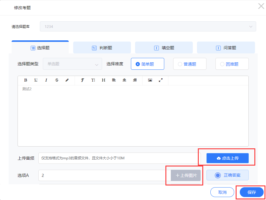This screenshot has width=266, height=200.
Task: Center-align the editor text
Action: point(124,80)
